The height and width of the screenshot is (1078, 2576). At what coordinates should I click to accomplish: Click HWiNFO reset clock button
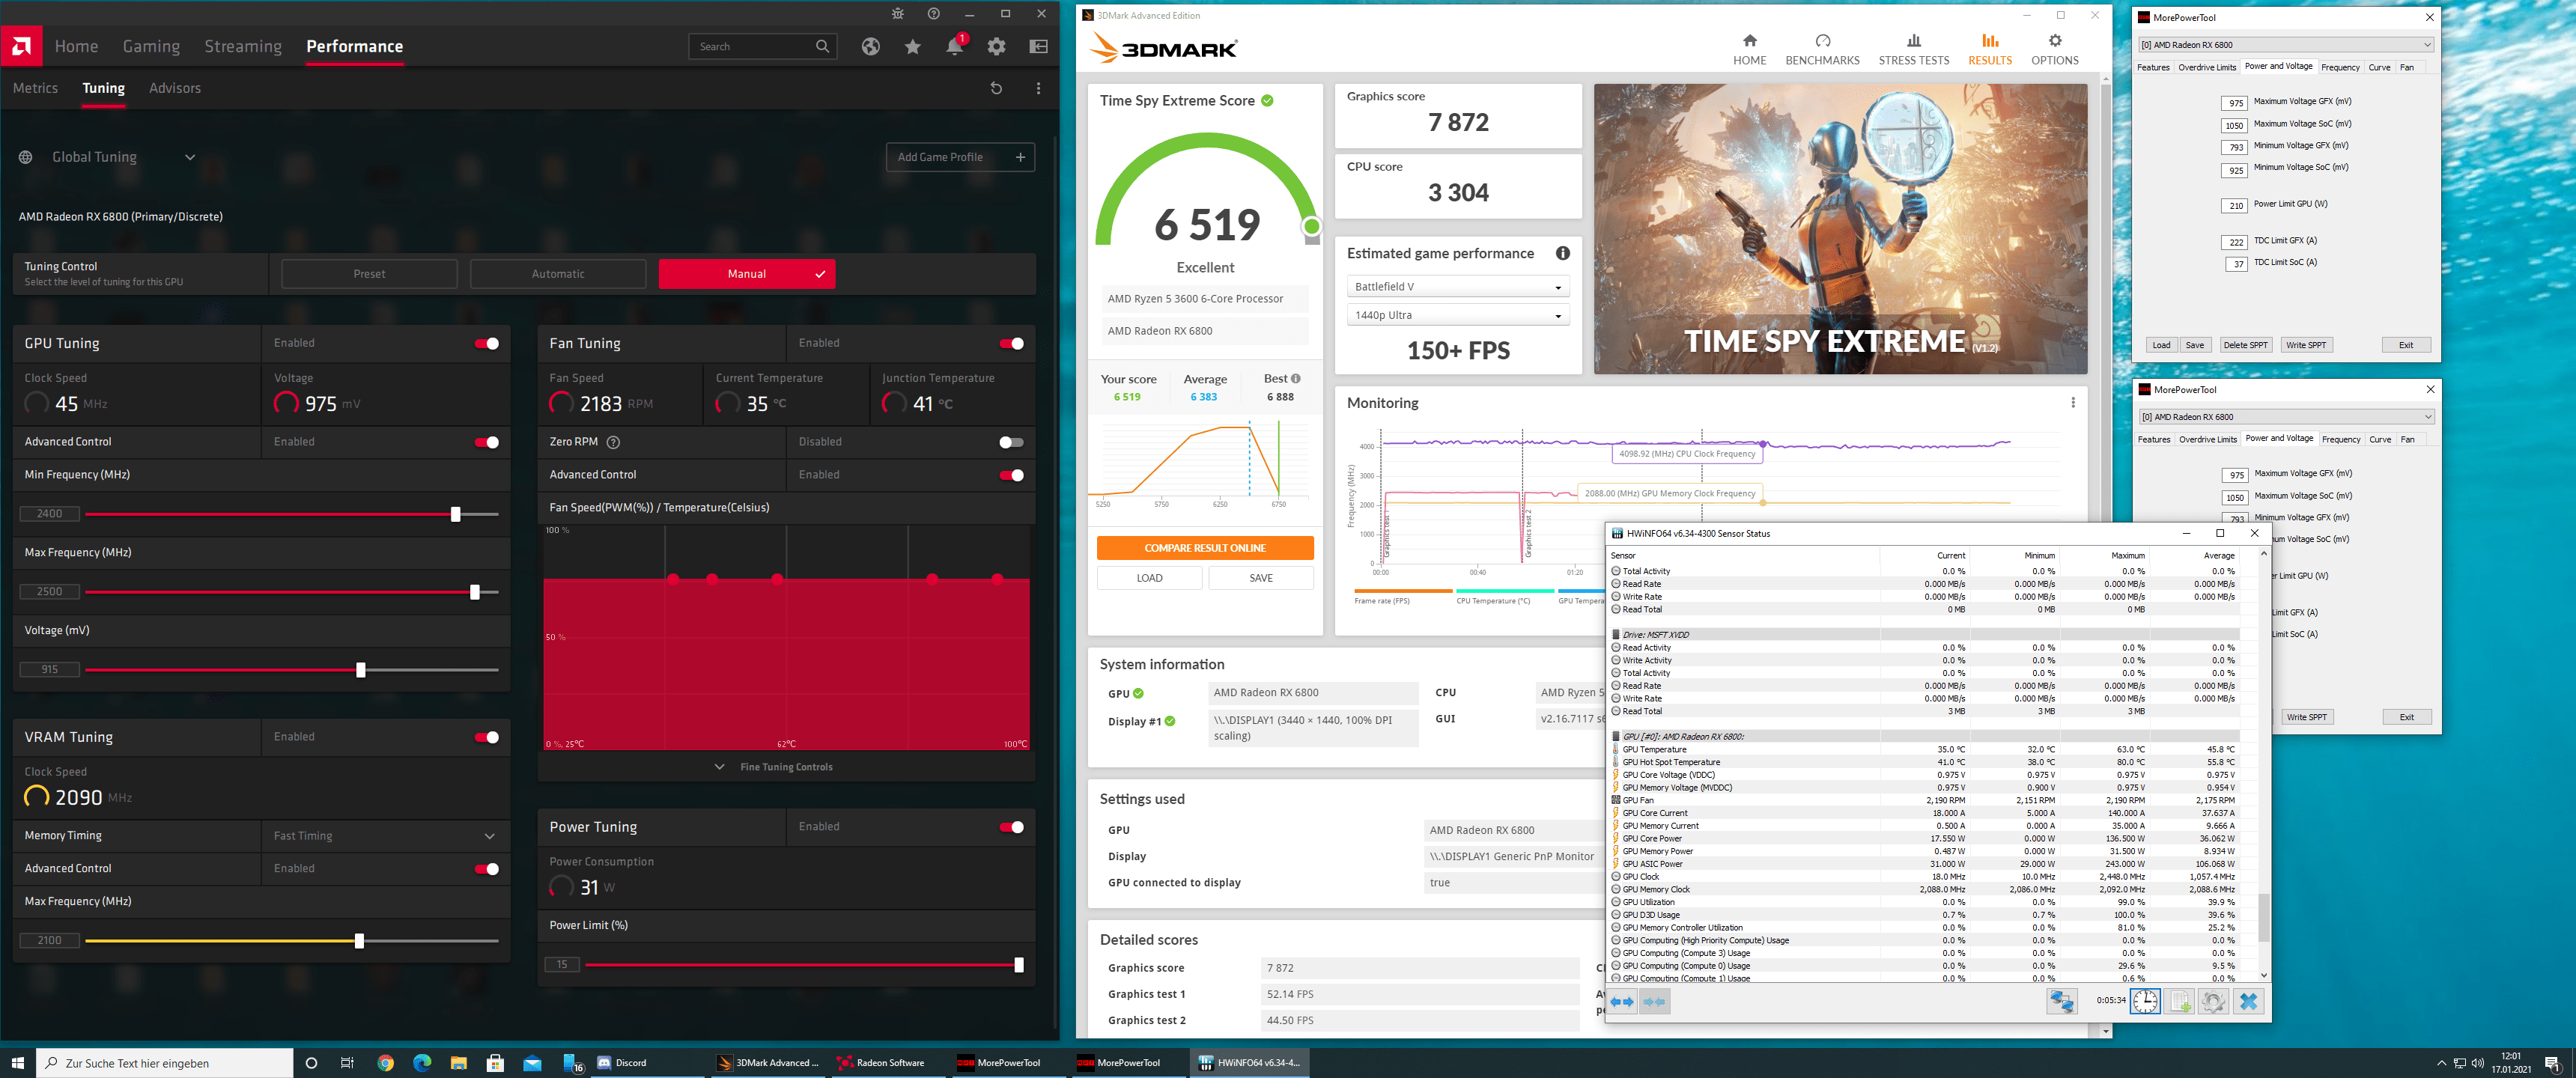click(2145, 1001)
